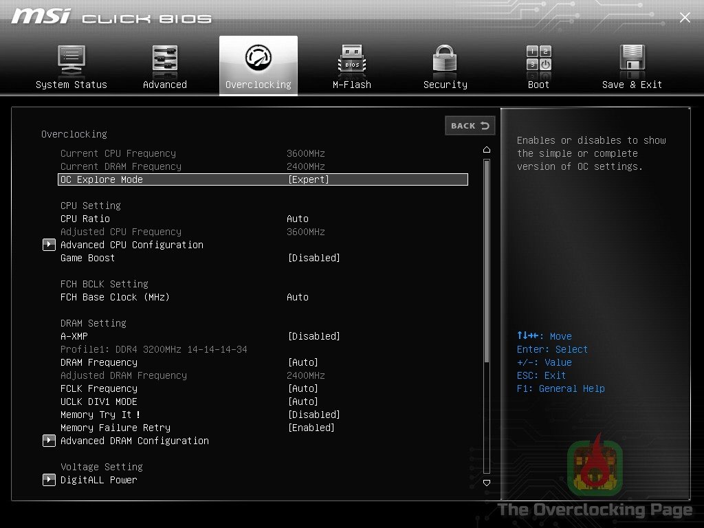Open the System Status tab icon
This screenshot has height=528, width=704.
pyautogui.click(x=71, y=58)
